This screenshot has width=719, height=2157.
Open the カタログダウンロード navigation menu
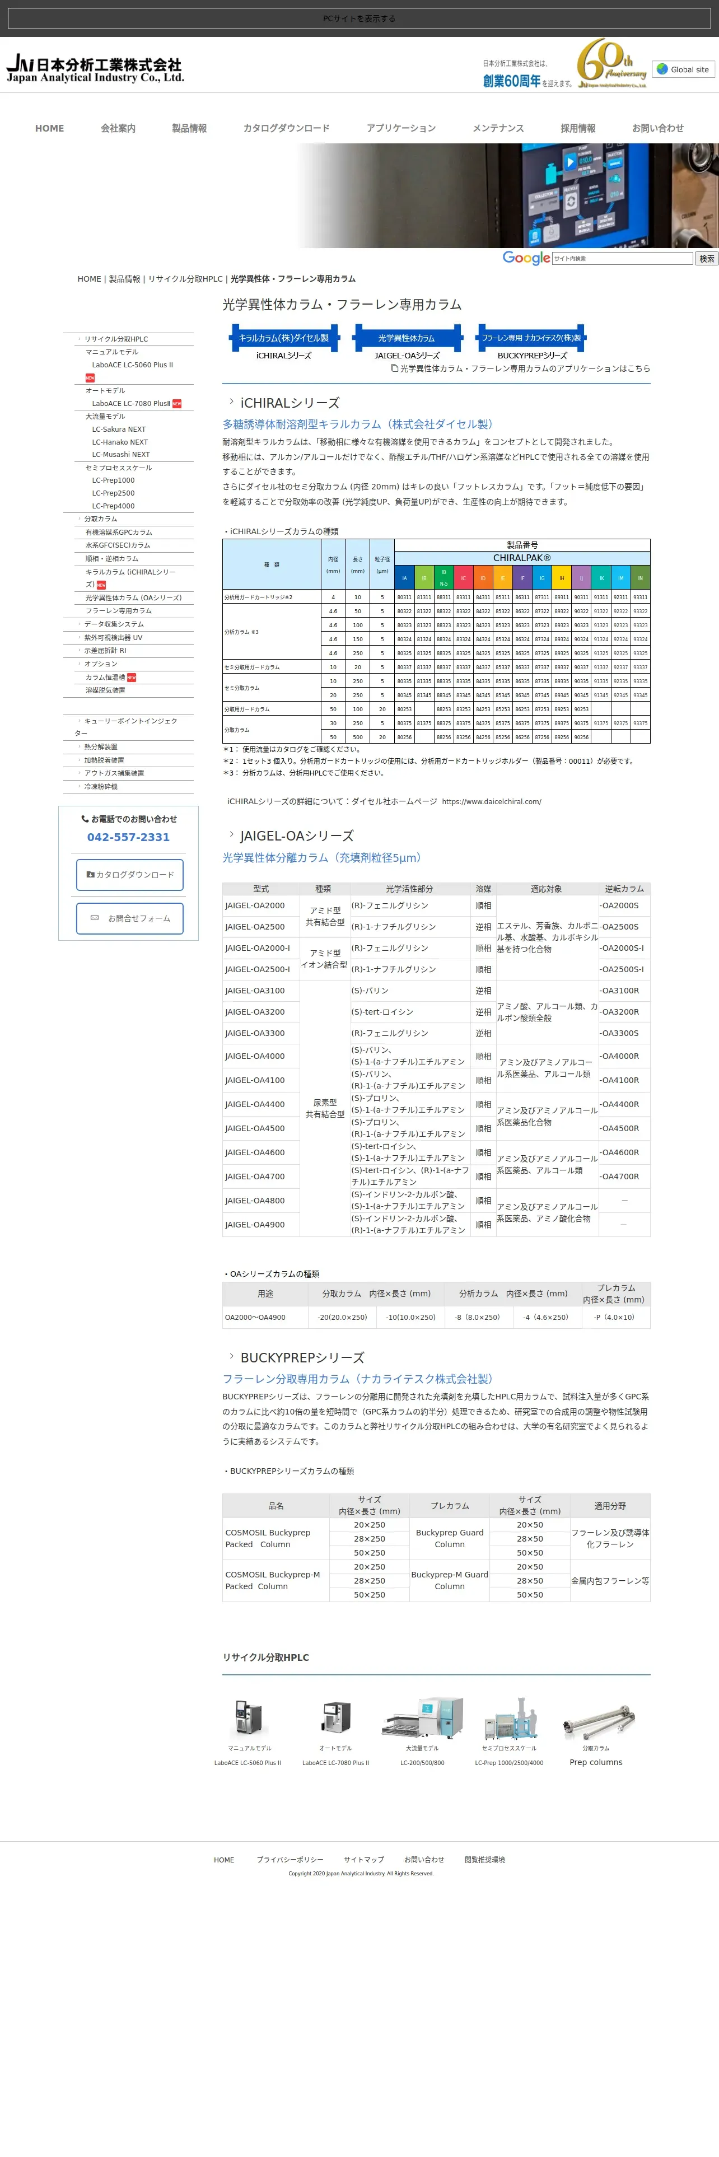point(286,128)
